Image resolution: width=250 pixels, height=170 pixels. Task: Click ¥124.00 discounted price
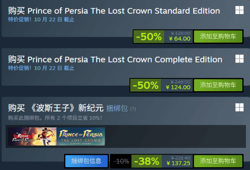[x=178, y=87]
